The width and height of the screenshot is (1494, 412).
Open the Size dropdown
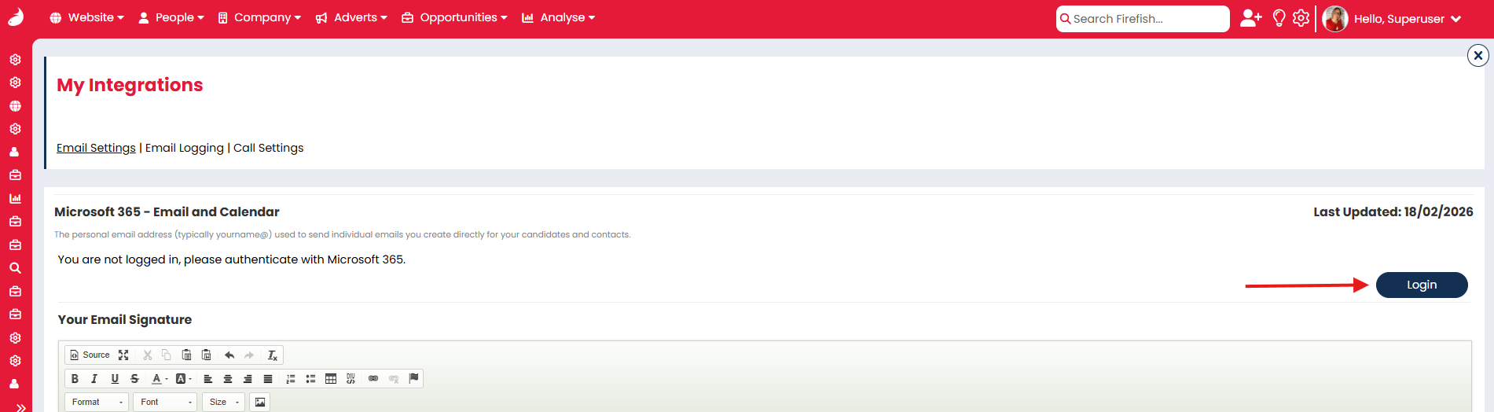click(224, 403)
